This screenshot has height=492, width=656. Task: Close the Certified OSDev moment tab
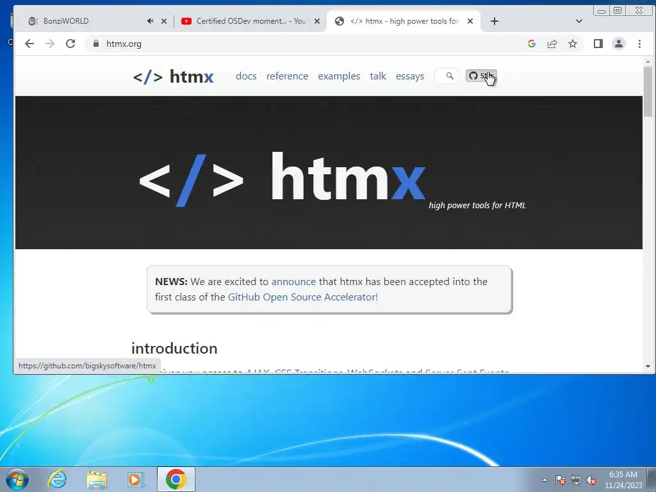(x=317, y=21)
